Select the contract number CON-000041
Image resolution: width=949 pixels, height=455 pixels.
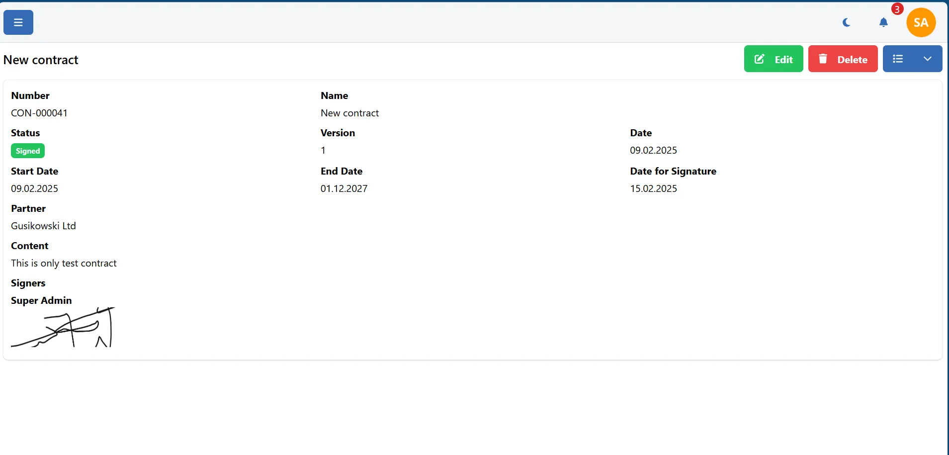click(x=39, y=113)
